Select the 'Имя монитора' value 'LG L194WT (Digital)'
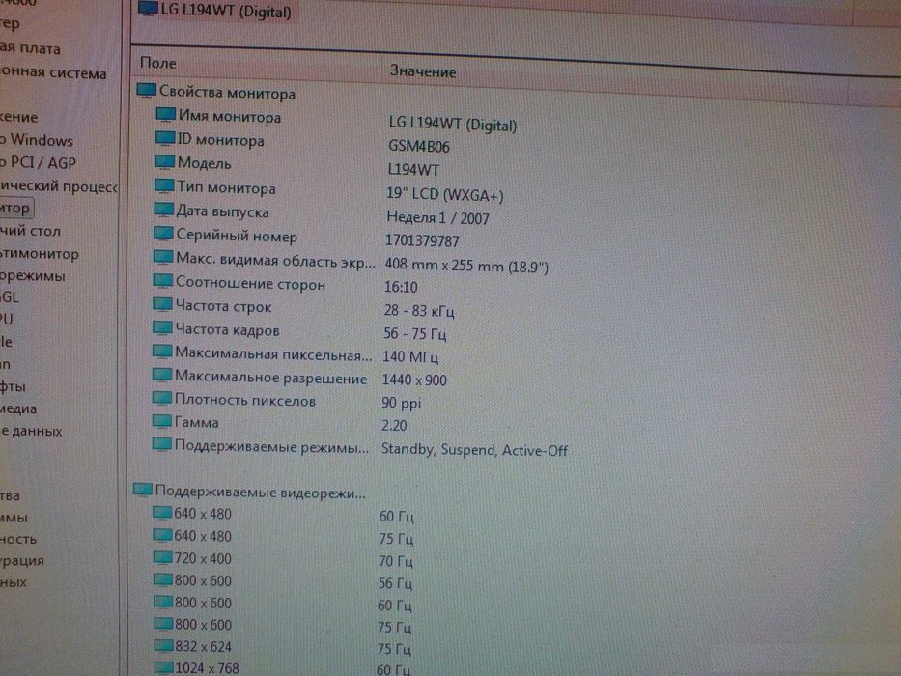Viewport: 901px width, 676px height. 453,125
